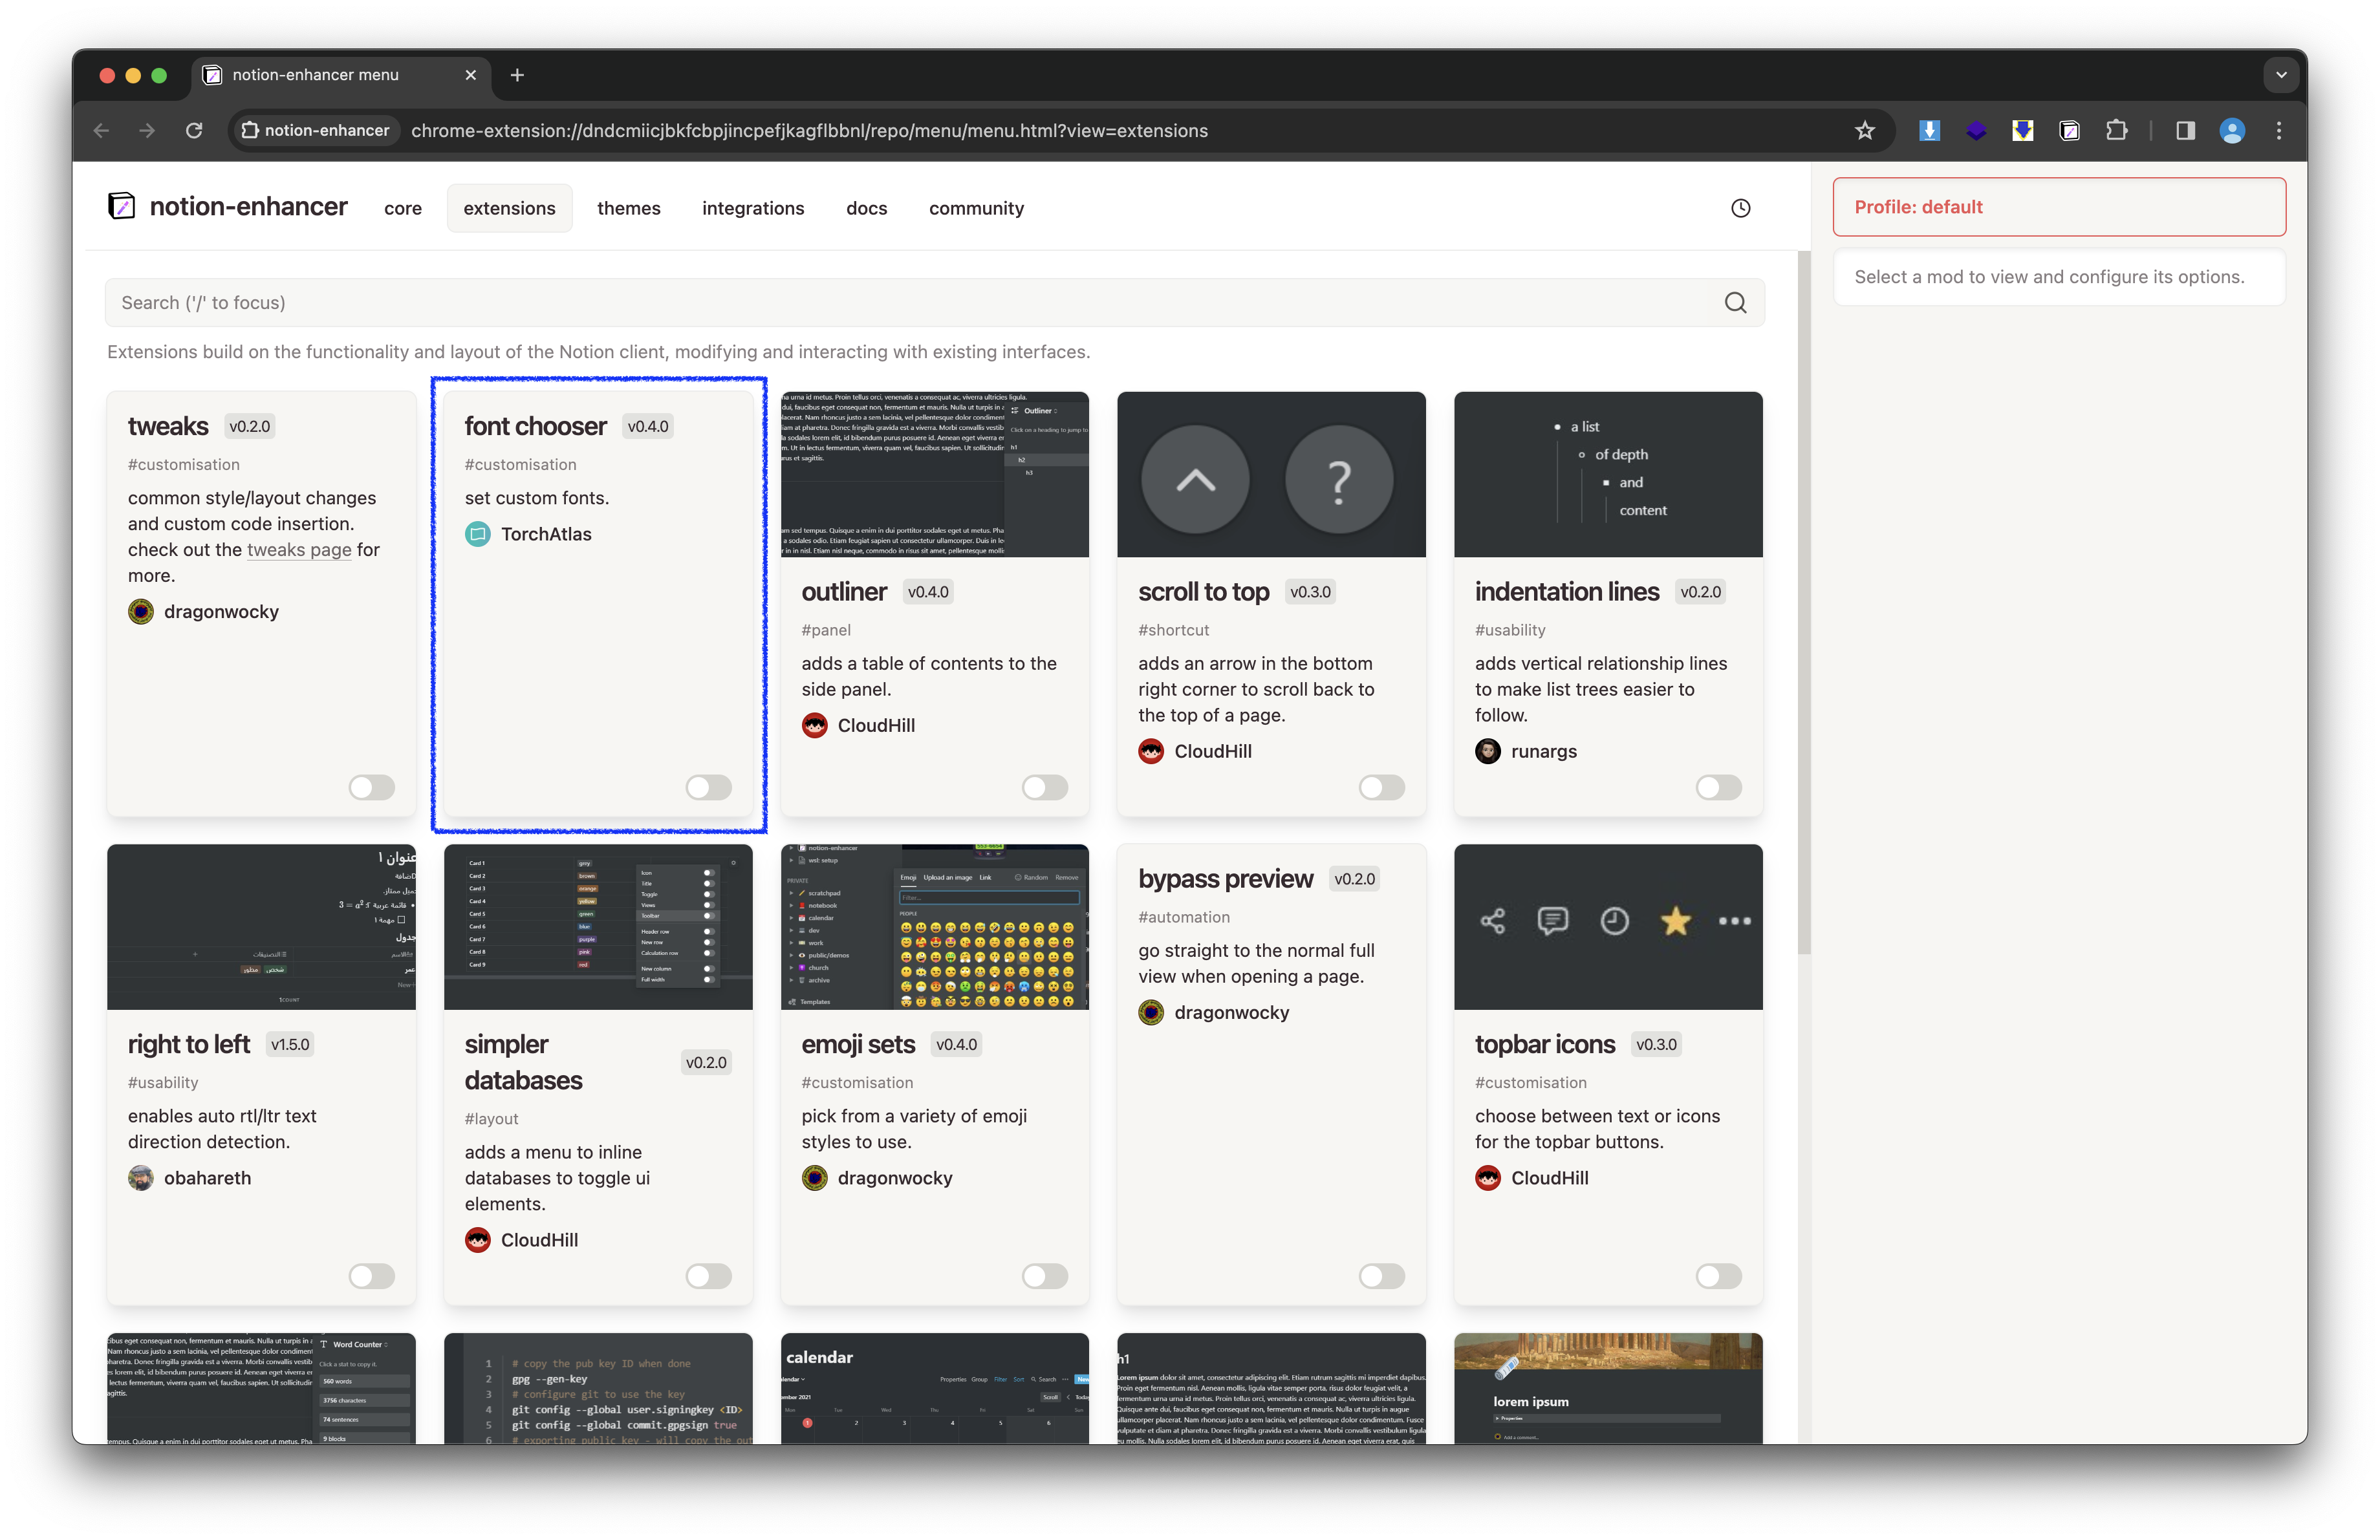Screen dimensions: 2380x1540
Task: Enable the font chooser extension toggle
Action: pos(708,787)
